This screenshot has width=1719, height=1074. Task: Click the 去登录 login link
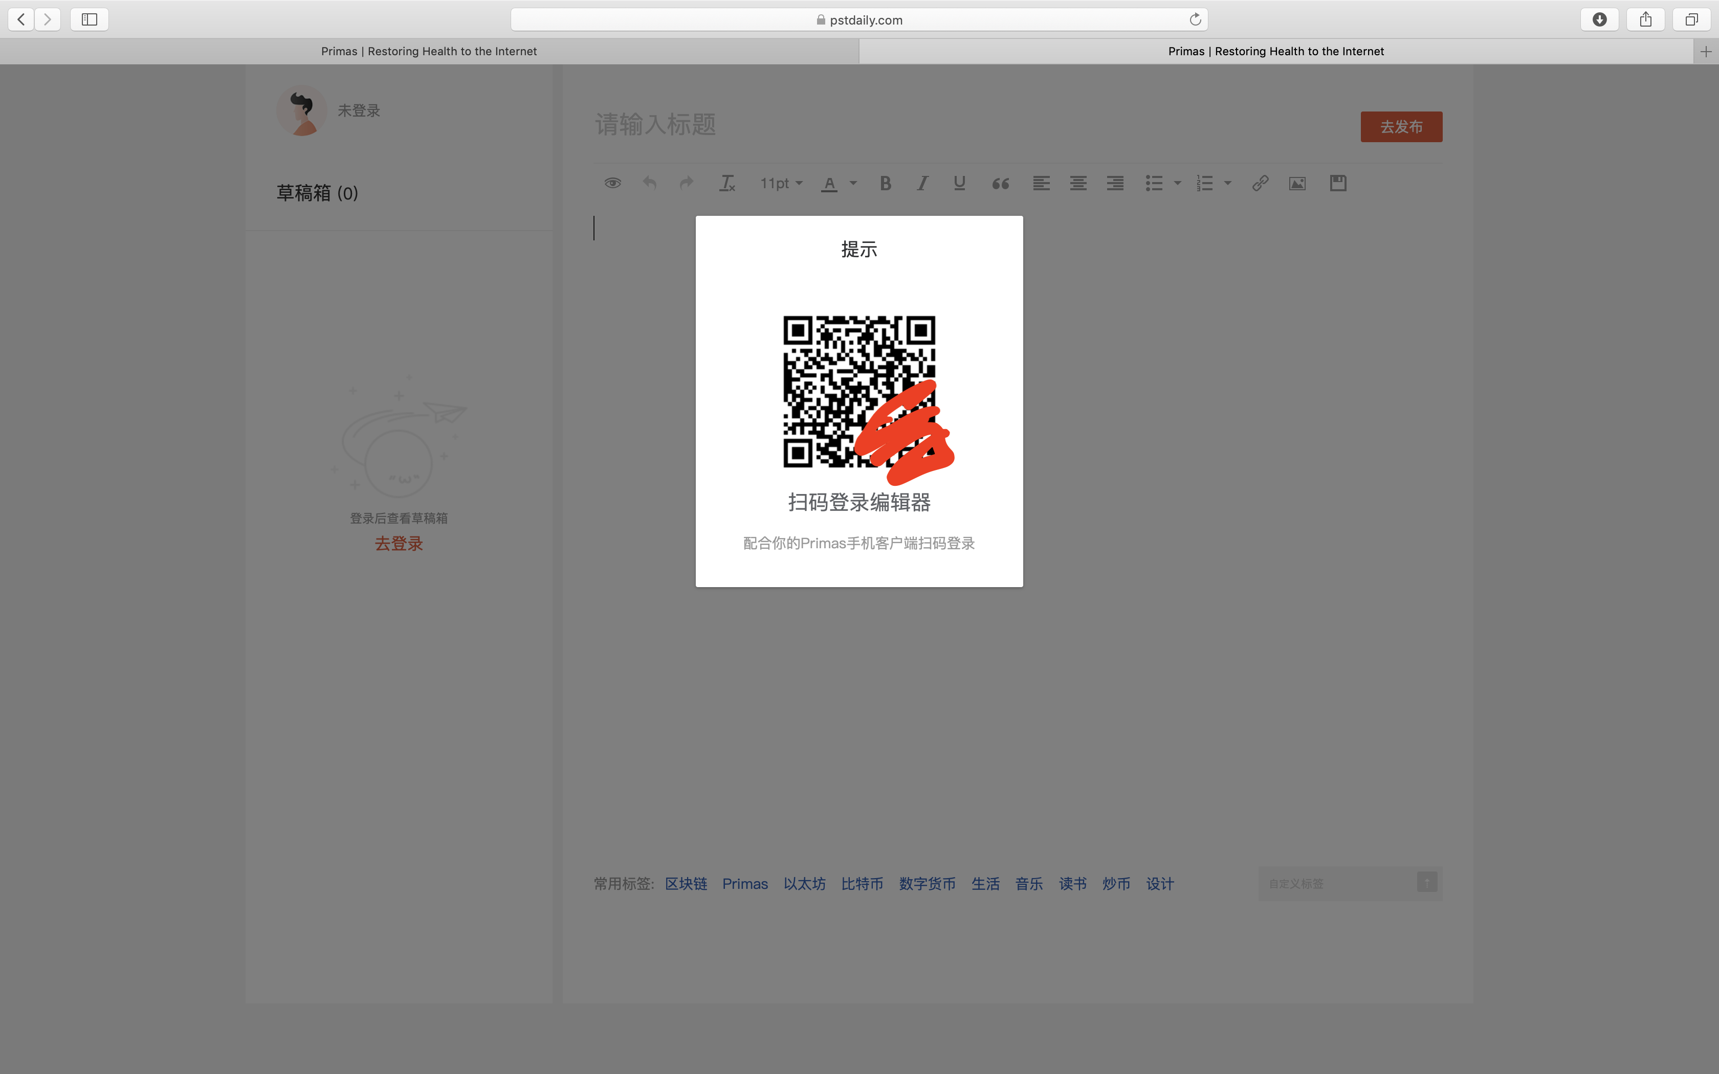point(399,543)
